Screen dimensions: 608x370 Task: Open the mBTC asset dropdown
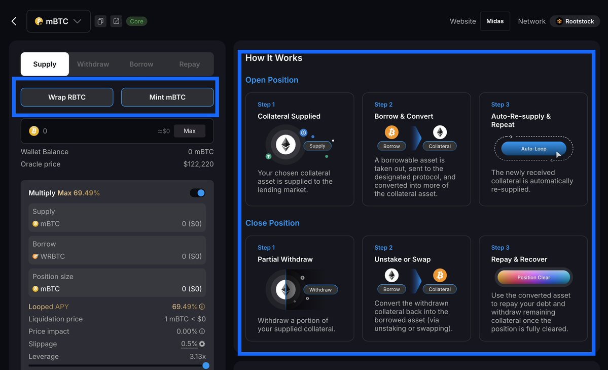(x=58, y=21)
